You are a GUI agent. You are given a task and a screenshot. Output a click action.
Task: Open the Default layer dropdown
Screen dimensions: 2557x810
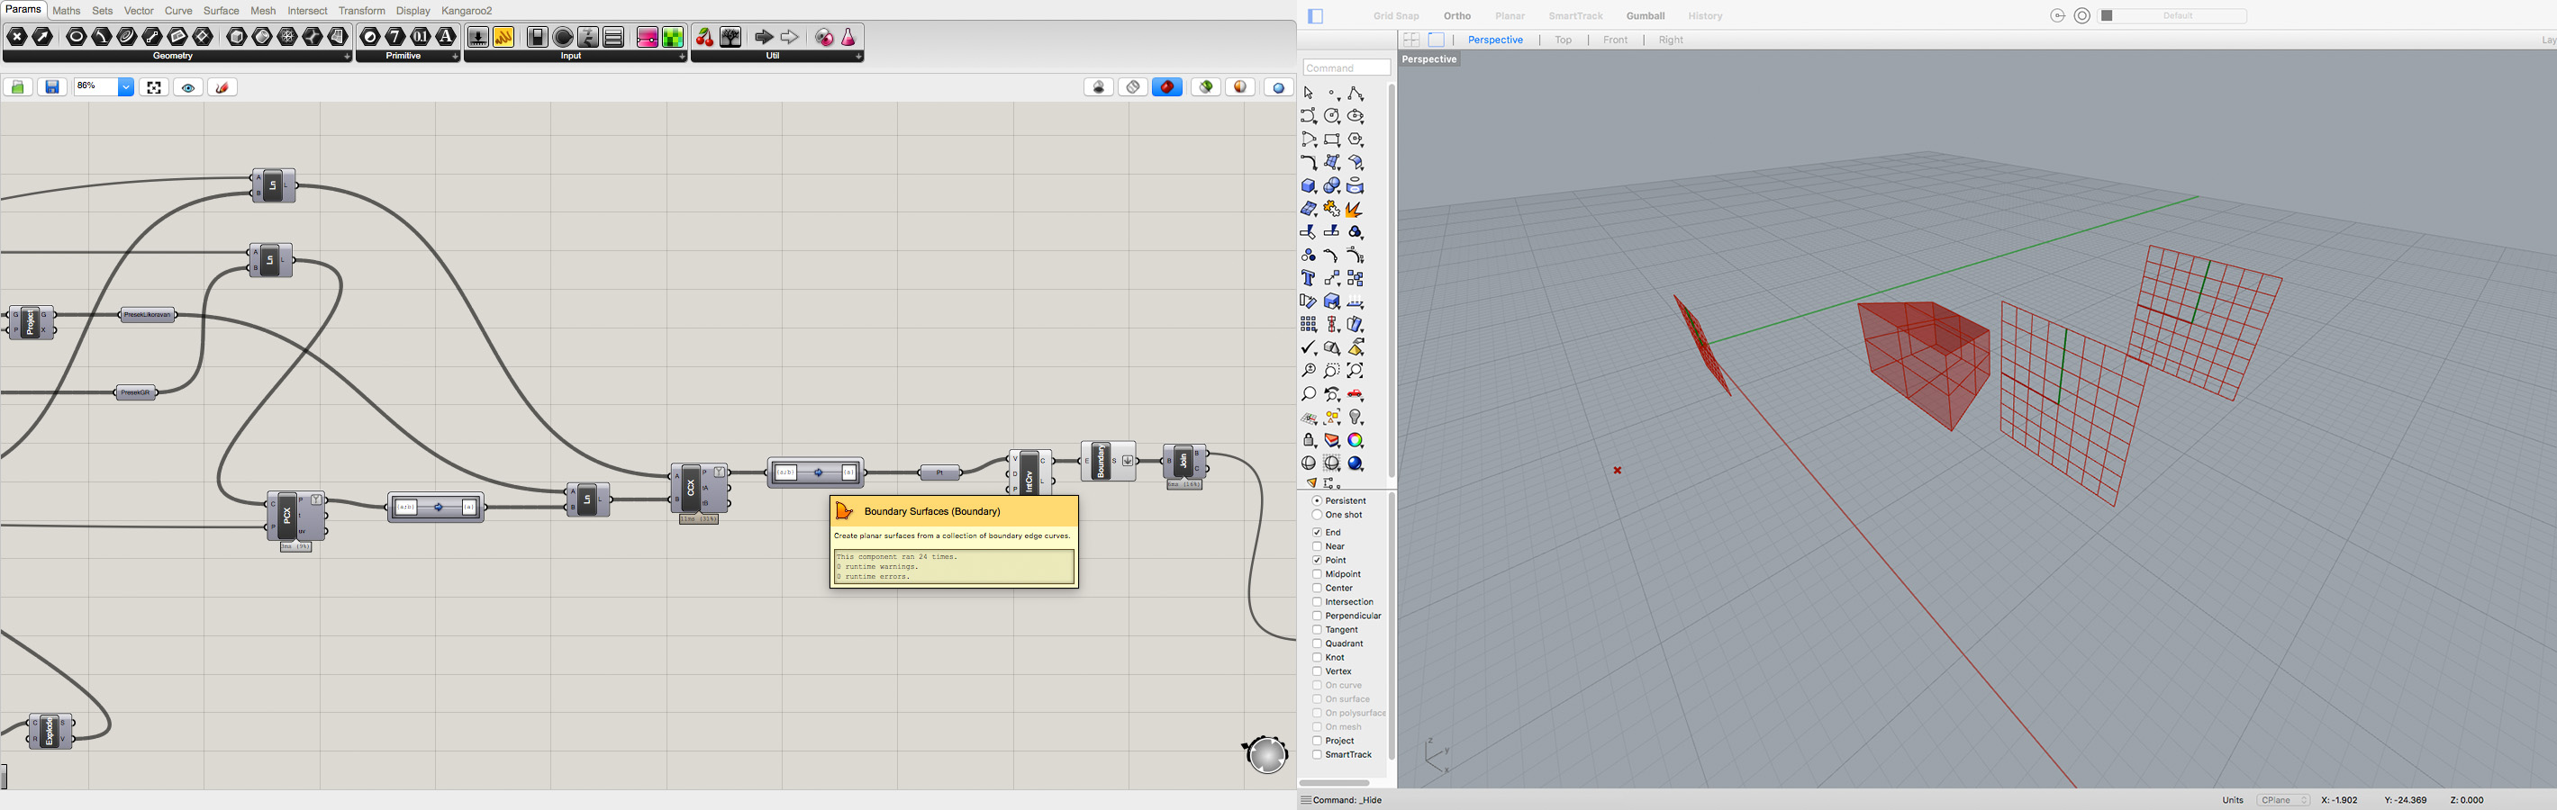[2172, 16]
